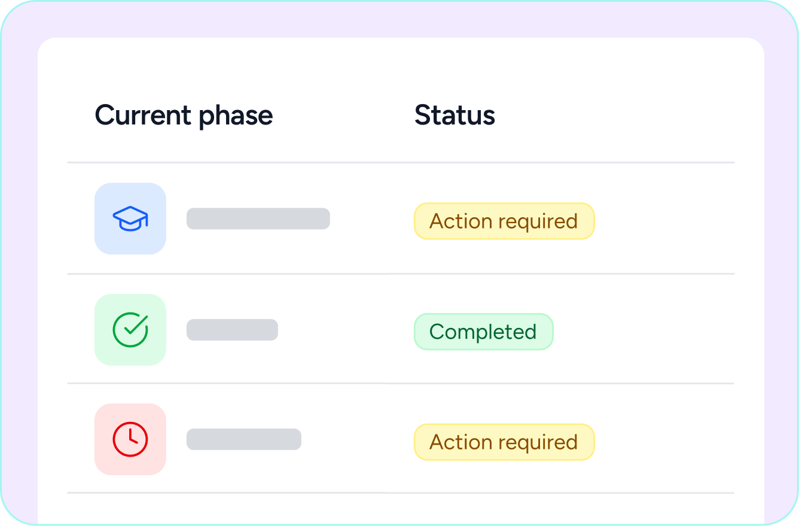
Task: Click light blue tile behind graduation cap
Action: tap(130, 218)
